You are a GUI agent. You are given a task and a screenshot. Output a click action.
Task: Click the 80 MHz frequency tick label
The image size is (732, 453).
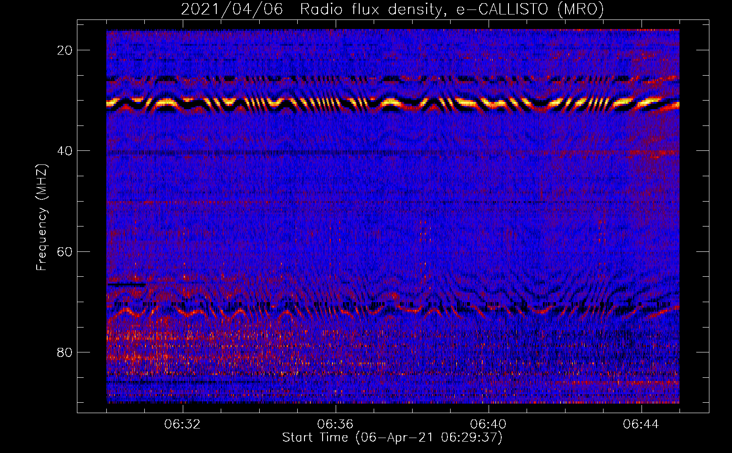pos(65,352)
